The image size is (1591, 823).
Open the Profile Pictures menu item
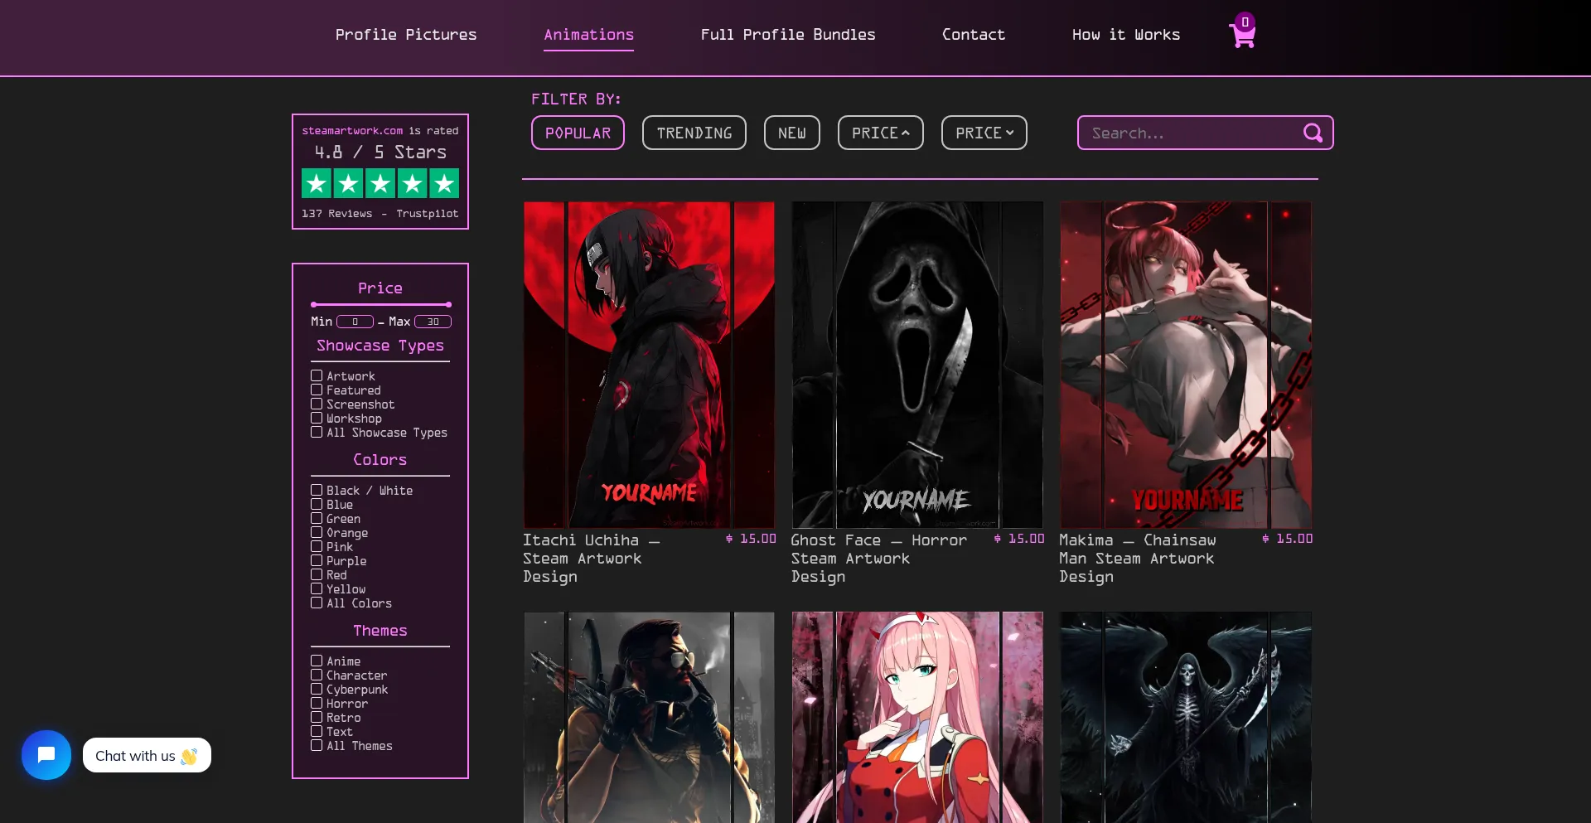(406, 35)
